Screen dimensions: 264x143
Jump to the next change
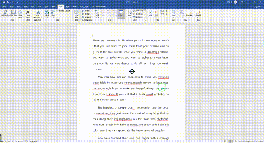pos(164,14)
